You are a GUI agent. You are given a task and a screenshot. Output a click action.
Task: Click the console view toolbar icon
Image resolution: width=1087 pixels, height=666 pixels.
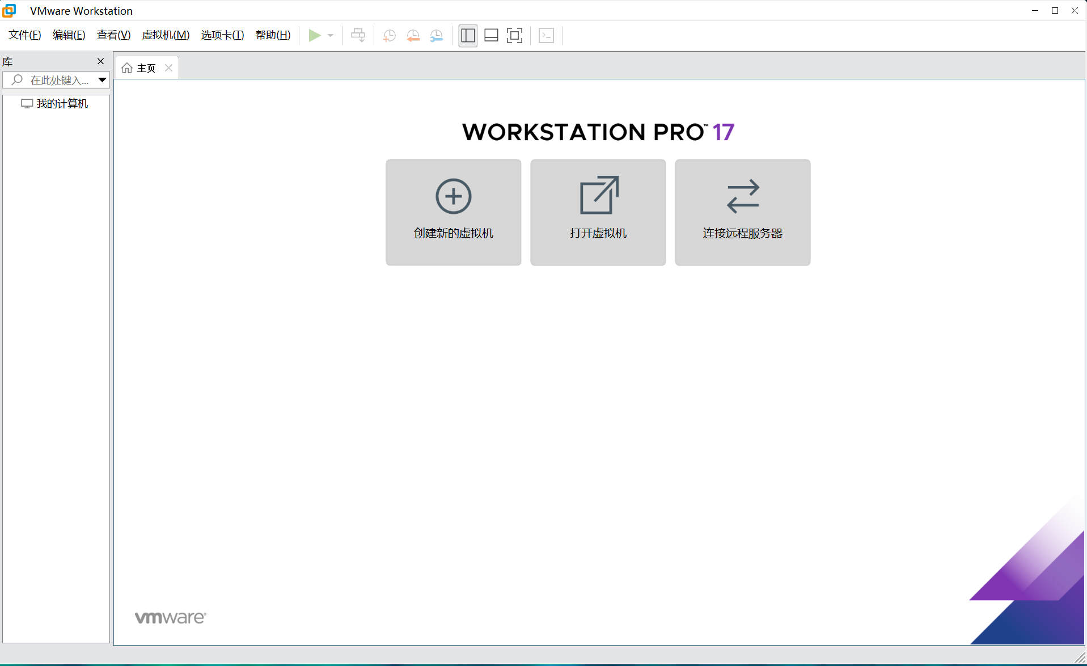547,36
